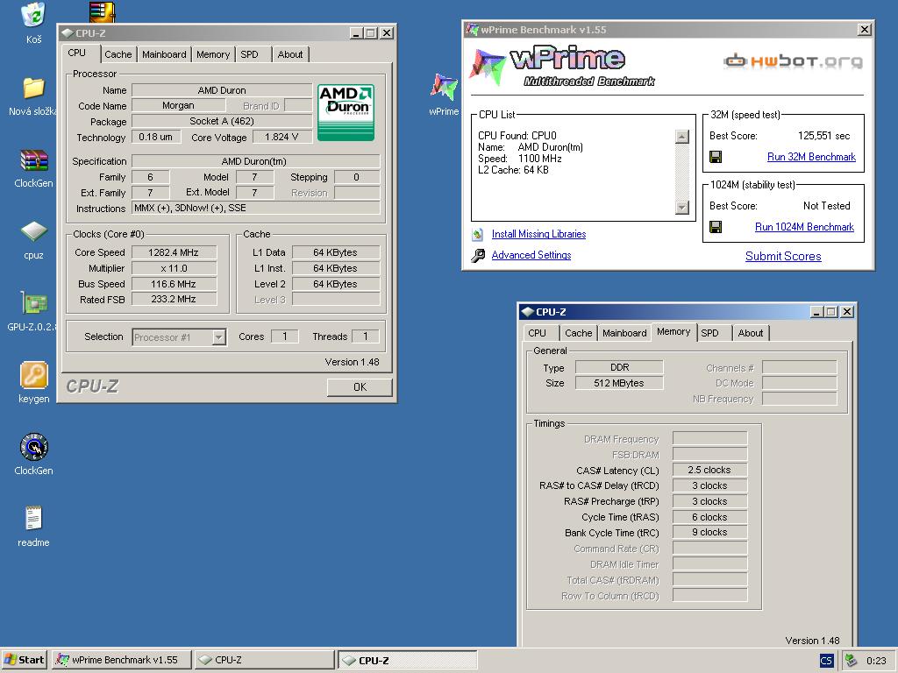898x673 pixels.
Task: Click the Install Missing Libraries icon
Action: [x=478, y=234]
